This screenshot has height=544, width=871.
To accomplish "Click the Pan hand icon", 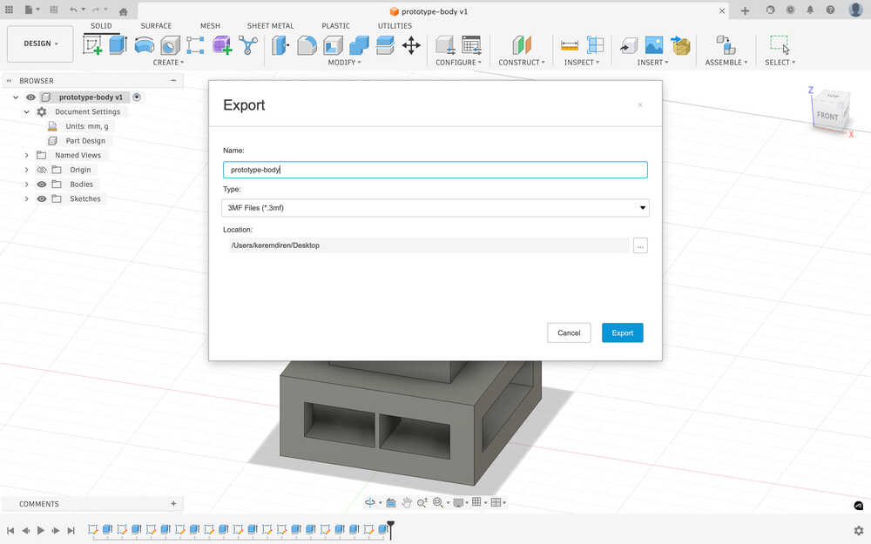I will pyautogui.click(x=406, y=503).
